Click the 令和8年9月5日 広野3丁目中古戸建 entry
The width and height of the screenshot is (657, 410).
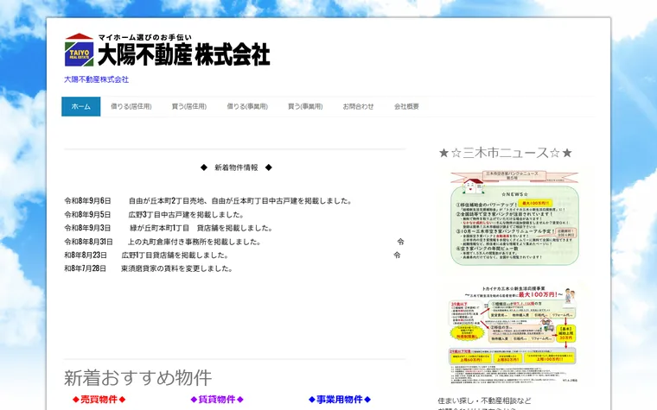click(x=154, y=215)
